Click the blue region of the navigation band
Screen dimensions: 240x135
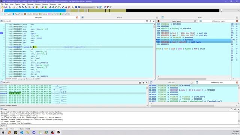pos(35,11)
